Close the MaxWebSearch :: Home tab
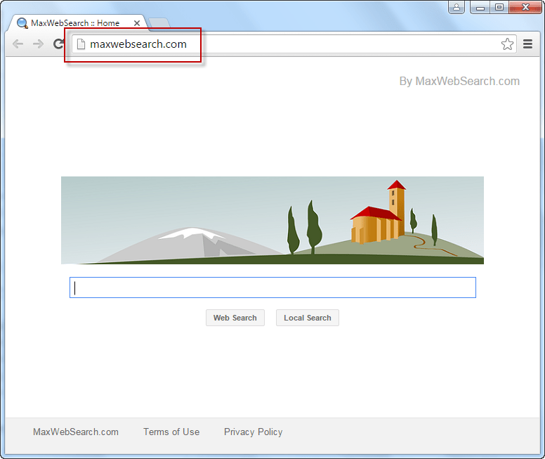The image size is (545, 459). 136,23
